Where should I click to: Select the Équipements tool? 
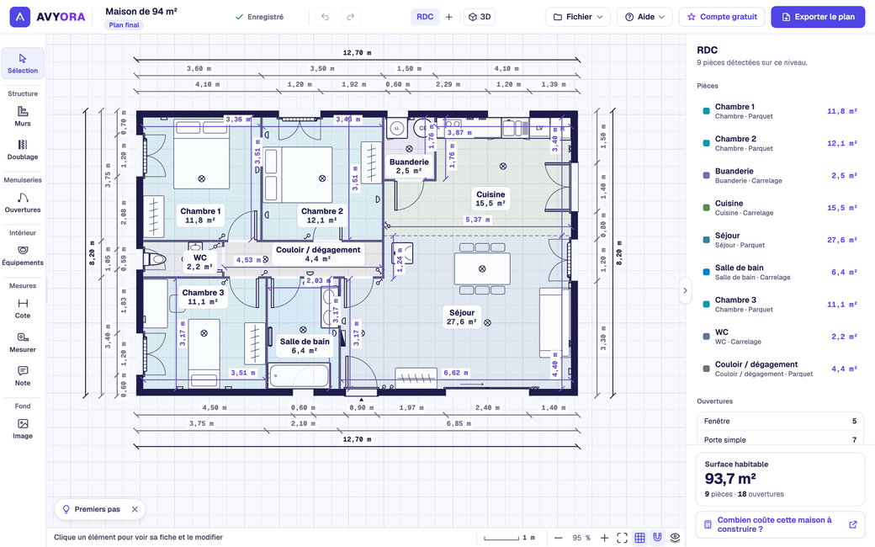pyautogui.click(x=23, y=256)
